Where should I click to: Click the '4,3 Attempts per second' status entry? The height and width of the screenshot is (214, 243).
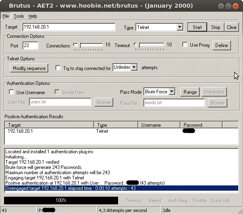click(x=129, y=210)
